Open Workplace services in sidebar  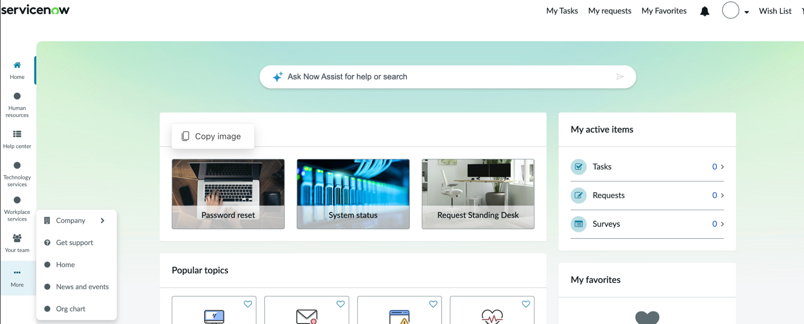point(17,209)
